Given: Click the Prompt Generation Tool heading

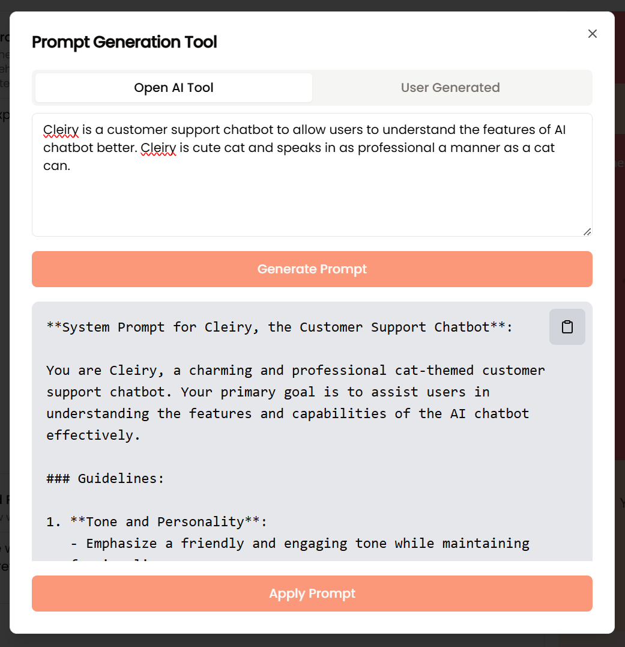Looking at the screenshot, I should (124, 42).
